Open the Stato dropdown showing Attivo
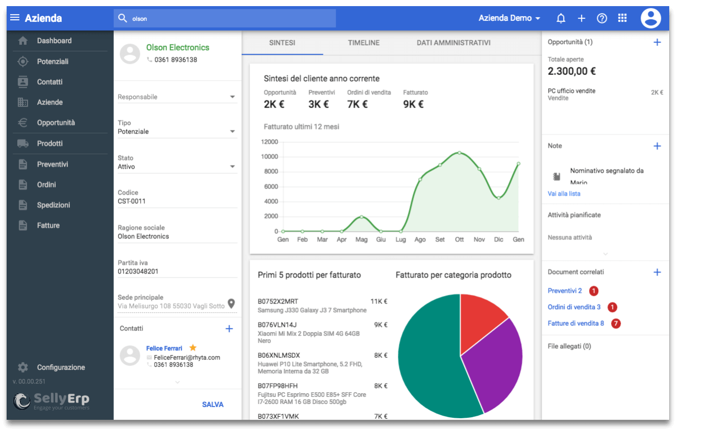Viewport: 709px width, 431px height. coord(178,163)
